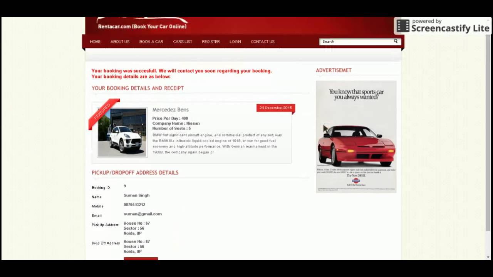Click the white Mercedez Bens car thumbnail
Image resolution: width=493 pixels, height=277 pixels.
click(x=122, y=132)
